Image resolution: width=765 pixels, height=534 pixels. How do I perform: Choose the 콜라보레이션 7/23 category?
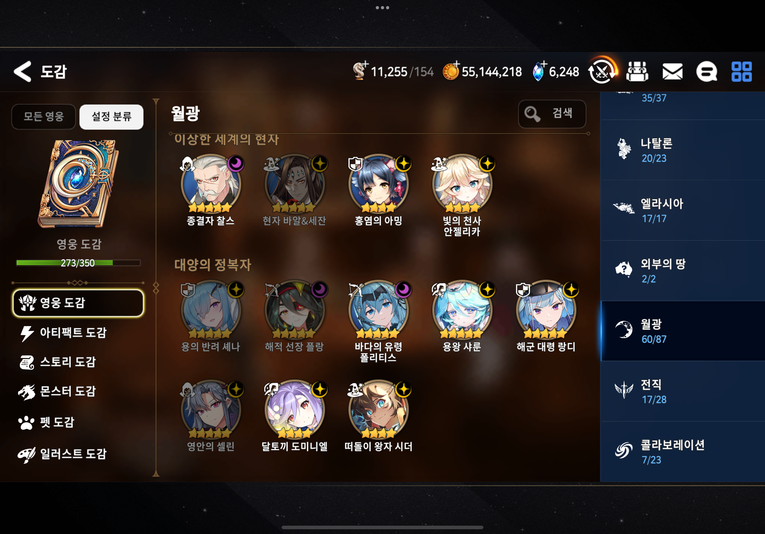click(x=682, y=451)
